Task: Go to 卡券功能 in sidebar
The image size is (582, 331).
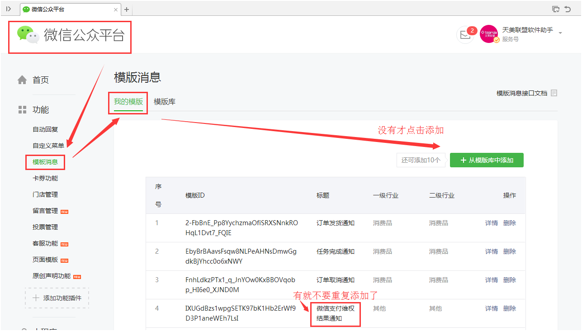Action: click(x=45, y=178)
